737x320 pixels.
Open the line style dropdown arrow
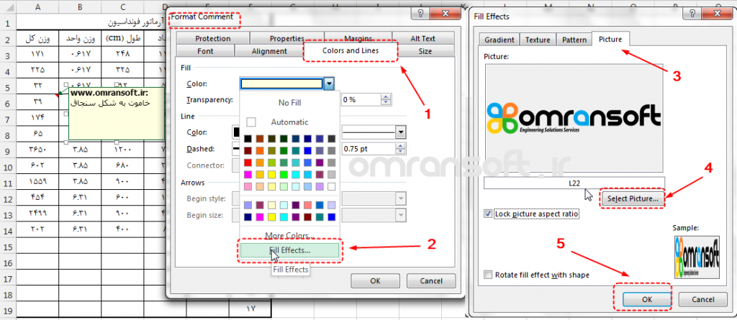(x=400, y=132)
